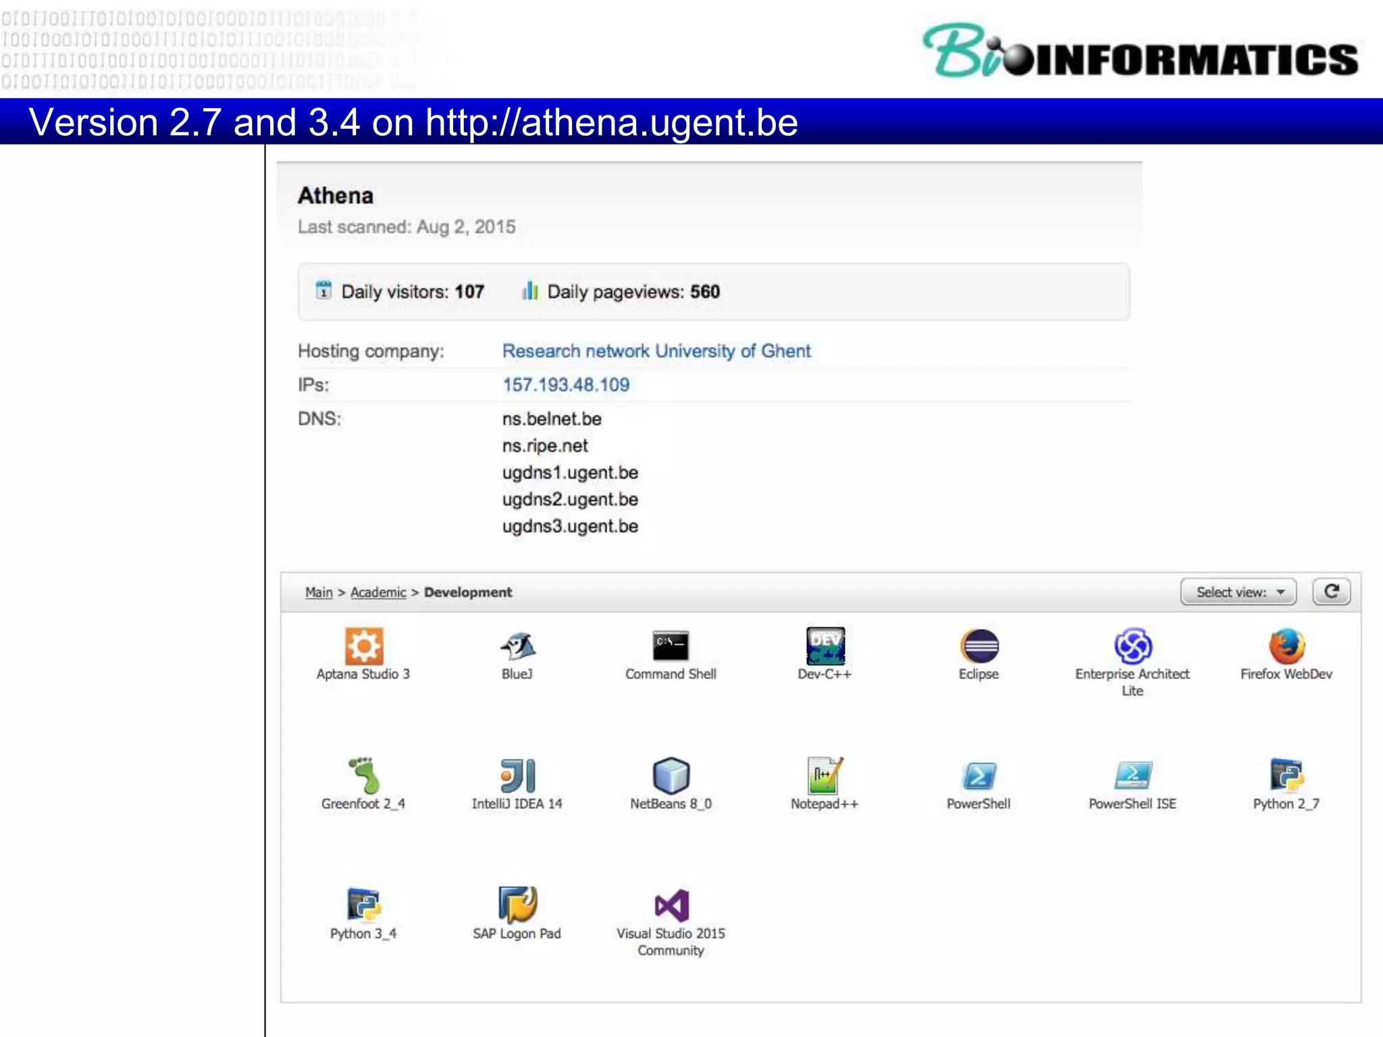Screen dimensions: 1383x1037
Task: Select the ugdns3.ugent.be DNS entry
Action: pyautogui.click(x=570, y=527)
